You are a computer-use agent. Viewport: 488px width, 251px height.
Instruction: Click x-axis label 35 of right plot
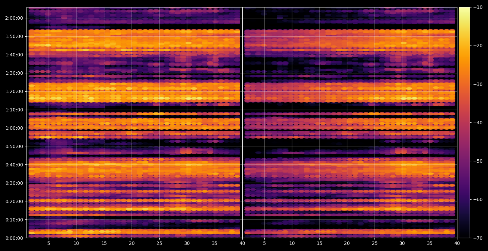(x=430, y=244)
